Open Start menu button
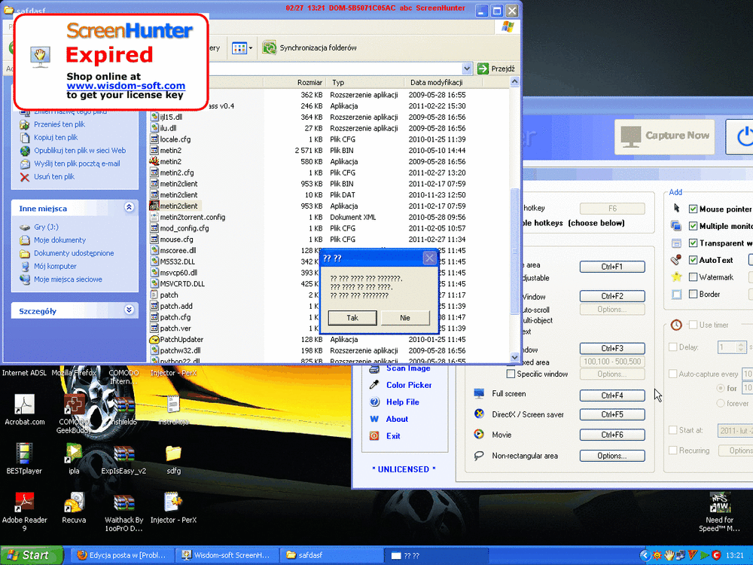Screen dimensions: 753x565 (32, 555)
